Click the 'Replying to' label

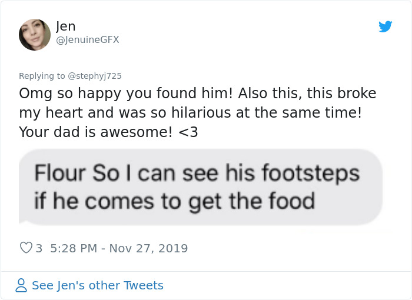coord(42,76)
